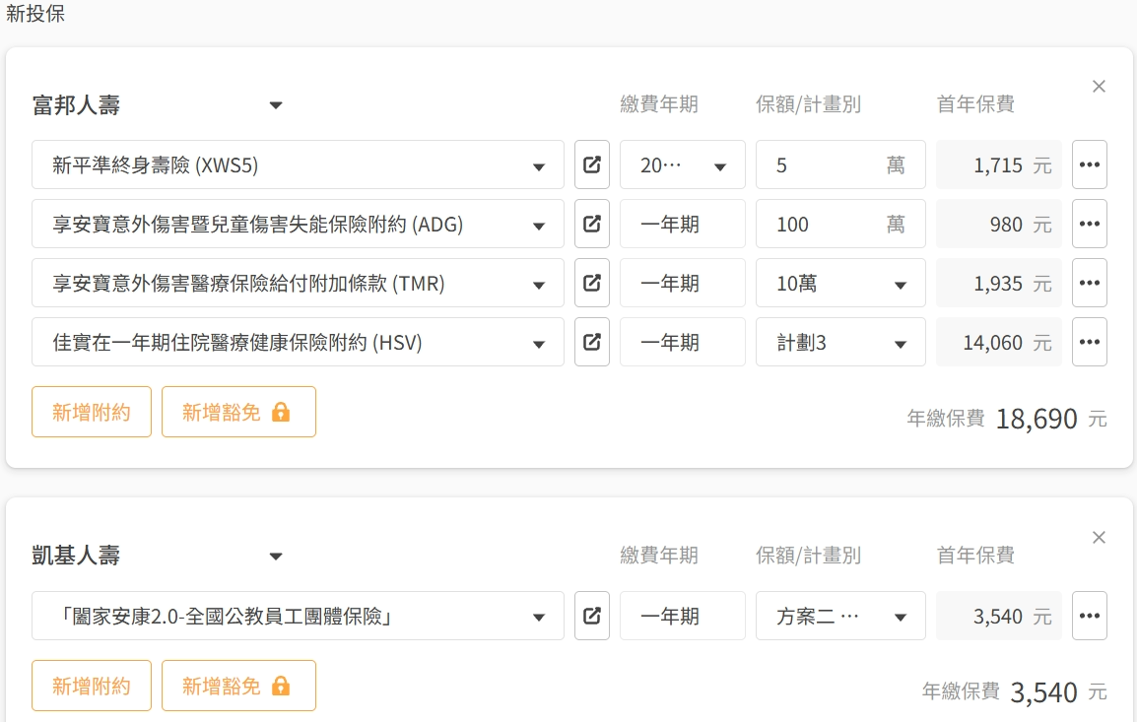Select premium value 980 元

[x=998, y=224]
